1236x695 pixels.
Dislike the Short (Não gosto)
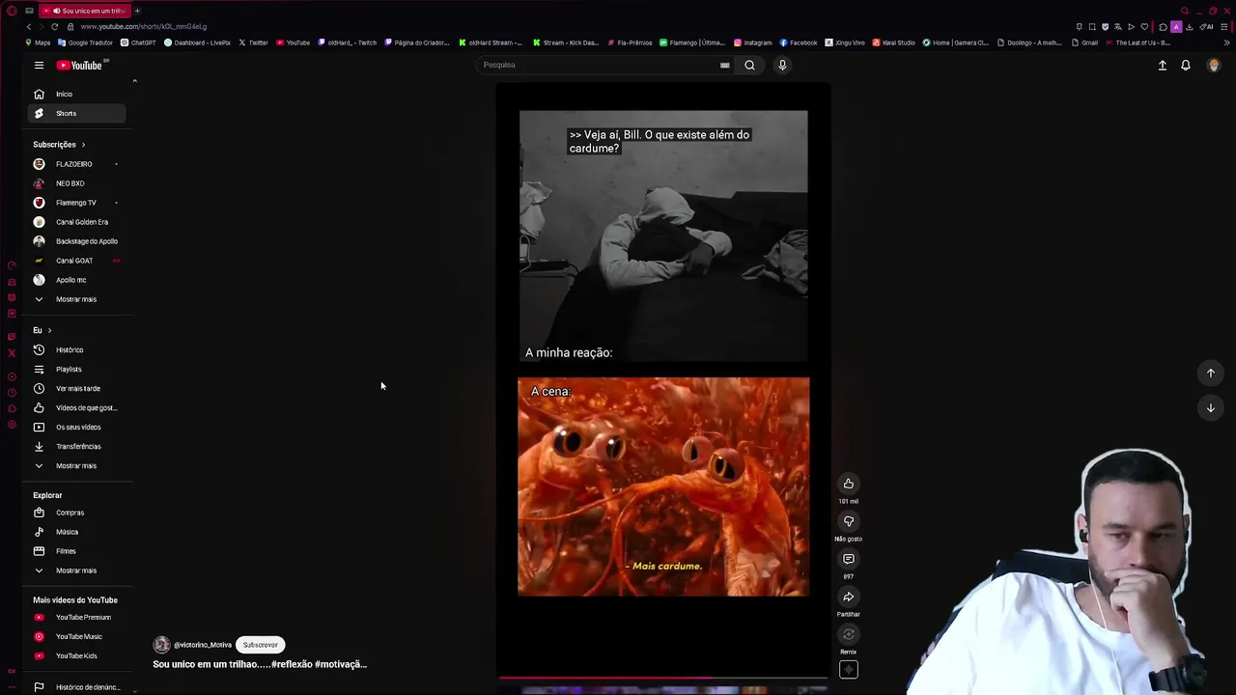click(x=849, y=521)
